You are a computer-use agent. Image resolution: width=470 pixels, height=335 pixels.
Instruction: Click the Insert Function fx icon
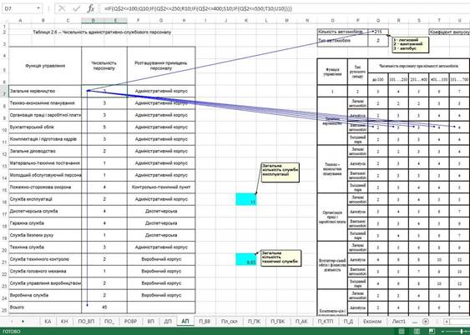pos(91,8)
